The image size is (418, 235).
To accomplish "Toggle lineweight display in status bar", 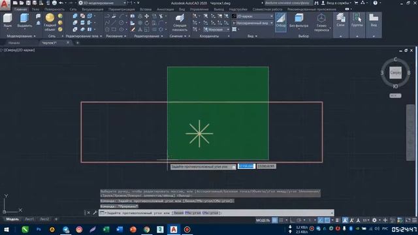I will pyautogui.click(x=338, y=221).
